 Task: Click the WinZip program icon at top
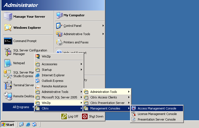click(38, 56)
